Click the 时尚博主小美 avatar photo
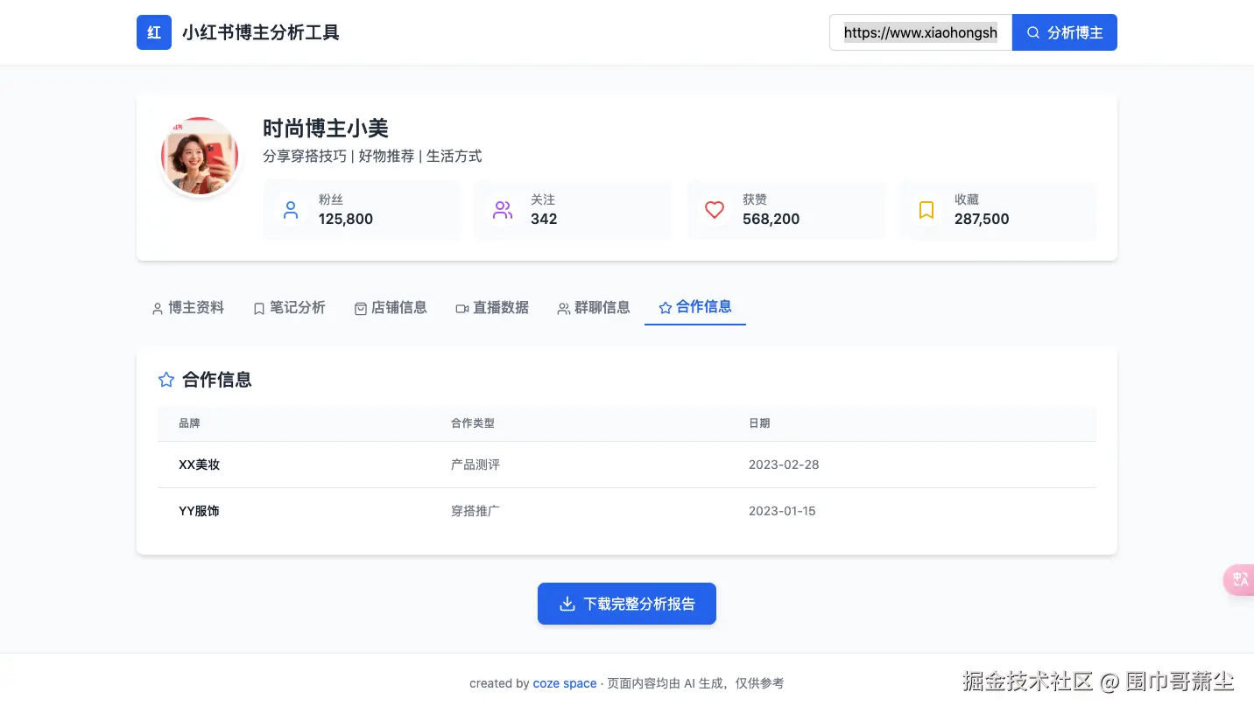Image resolution: width=1254 pixels, height=713 pixels. pos(200,156)
